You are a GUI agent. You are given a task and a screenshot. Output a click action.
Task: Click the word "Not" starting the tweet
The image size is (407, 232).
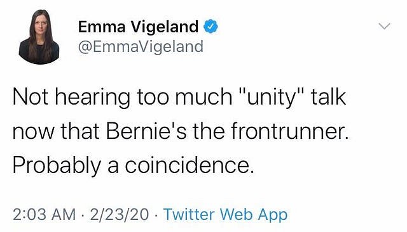point(30,96)
